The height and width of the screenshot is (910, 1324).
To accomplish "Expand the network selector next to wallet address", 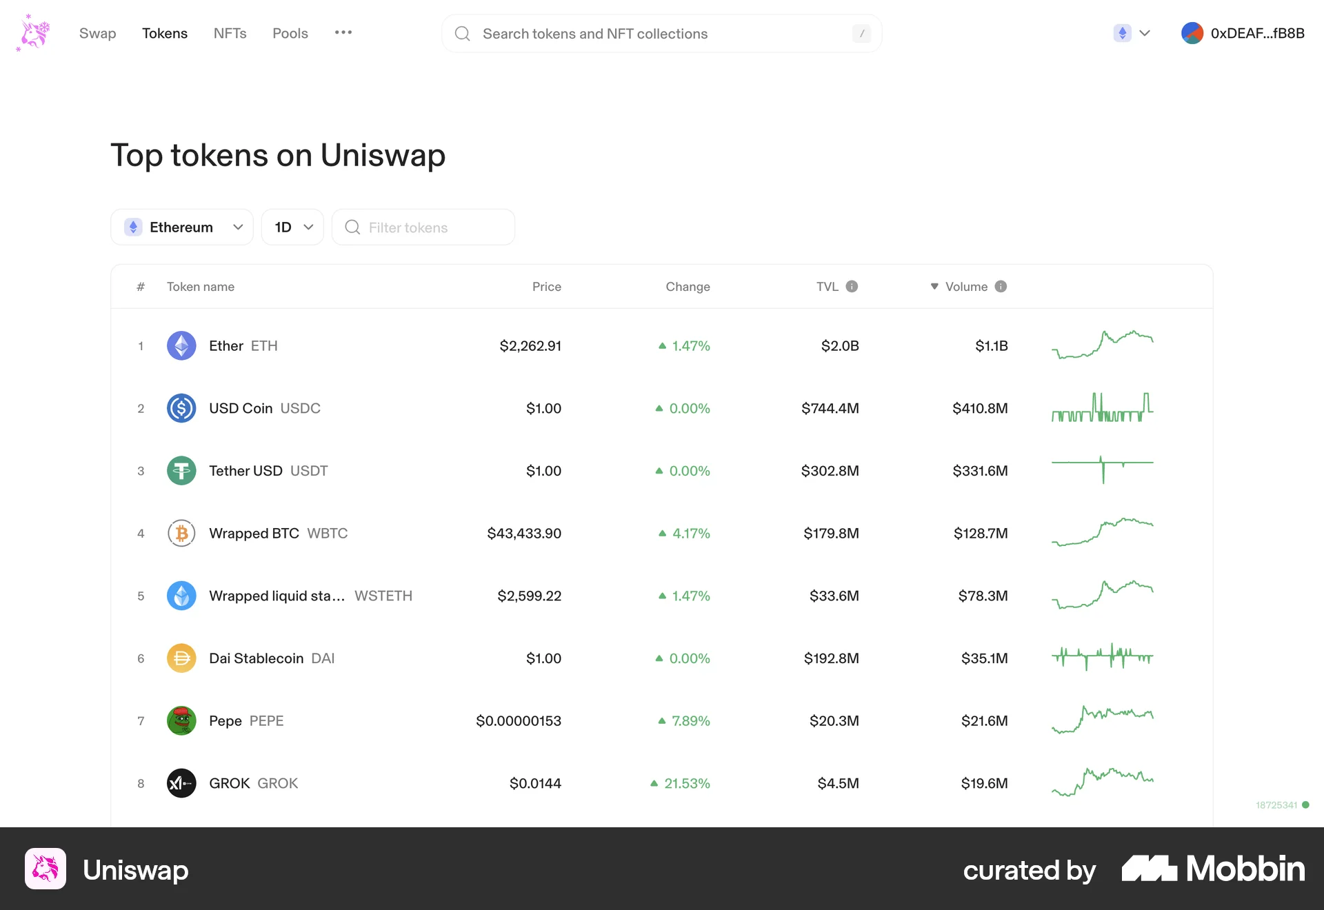I will tap(1131, 32).
